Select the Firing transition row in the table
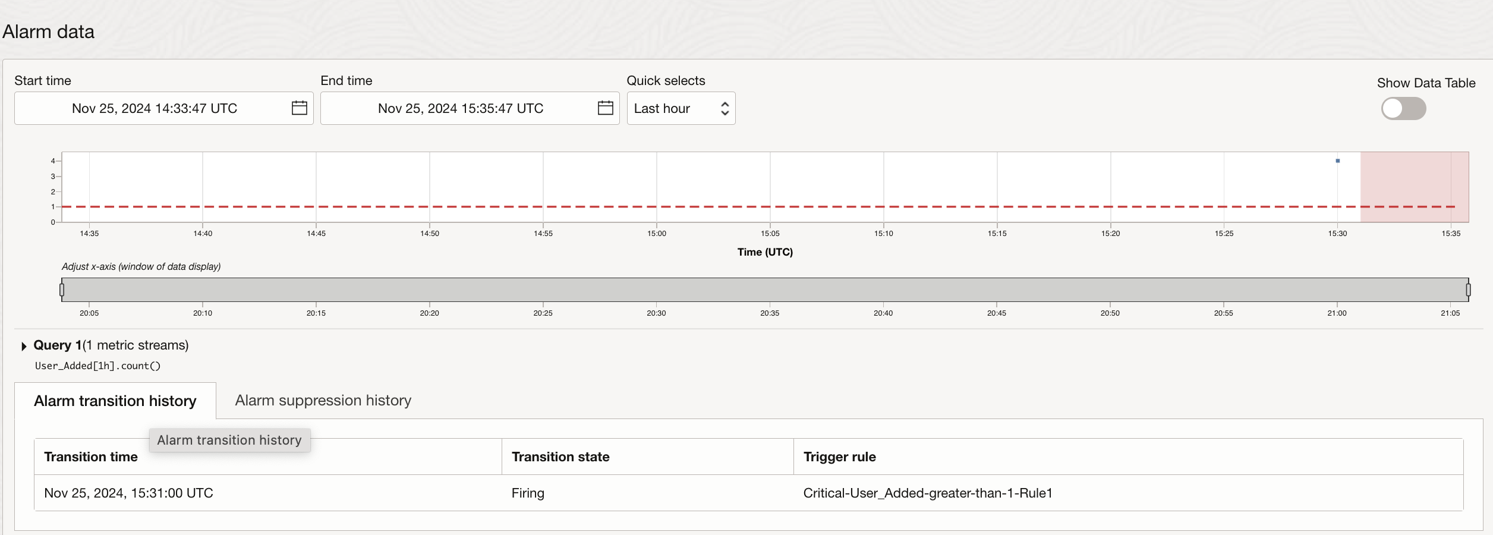The image size is (1493, 535). coord(528,493)
